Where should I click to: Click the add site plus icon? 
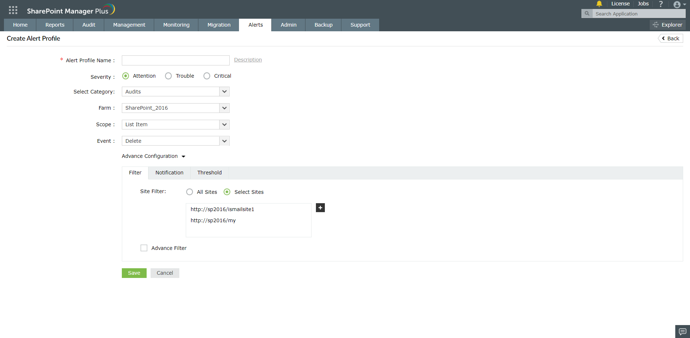click(320, 208)
